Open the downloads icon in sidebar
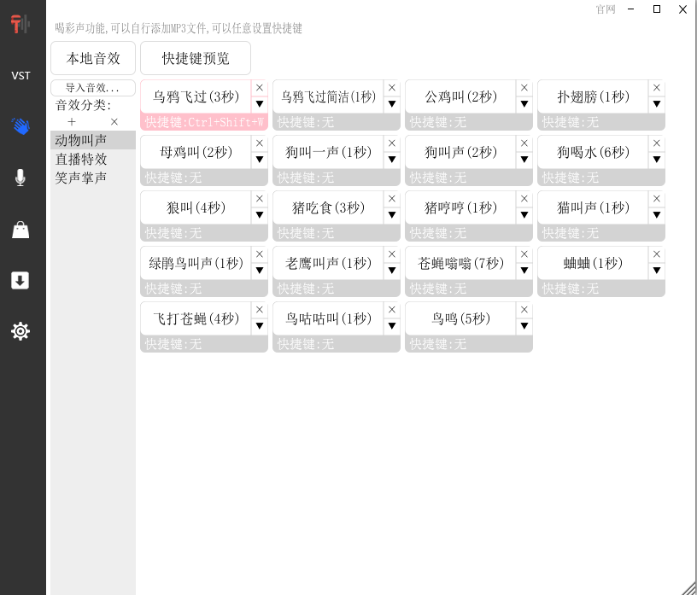 click(20, 281)
